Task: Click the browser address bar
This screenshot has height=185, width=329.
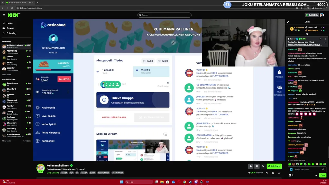Action: tap(154, 8)
